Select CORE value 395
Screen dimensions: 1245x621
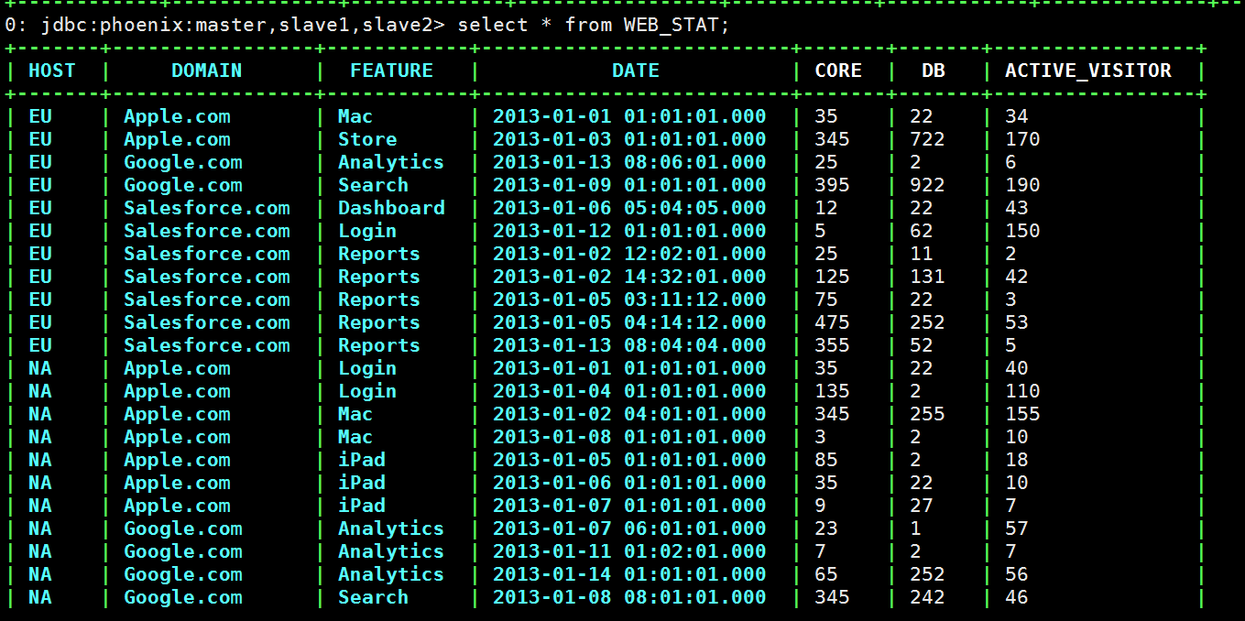coord(832,185)
